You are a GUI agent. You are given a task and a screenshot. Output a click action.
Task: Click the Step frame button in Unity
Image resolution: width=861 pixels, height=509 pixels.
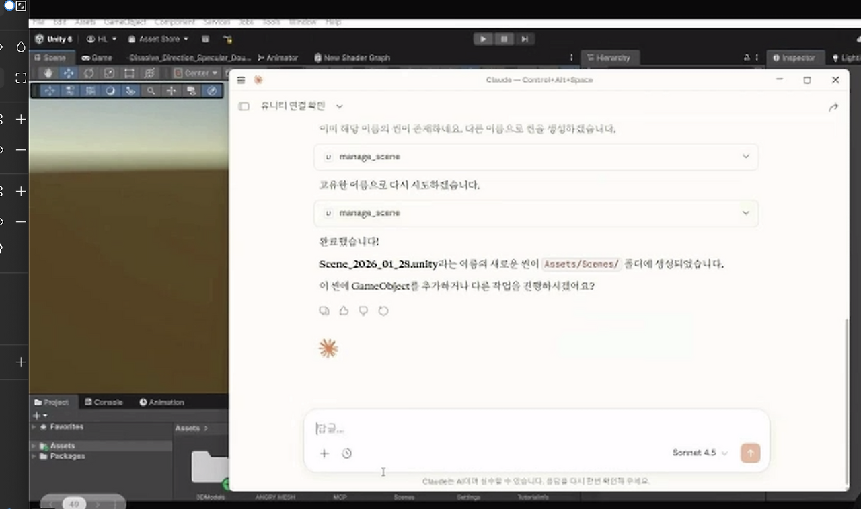click(x=525, y=39)
